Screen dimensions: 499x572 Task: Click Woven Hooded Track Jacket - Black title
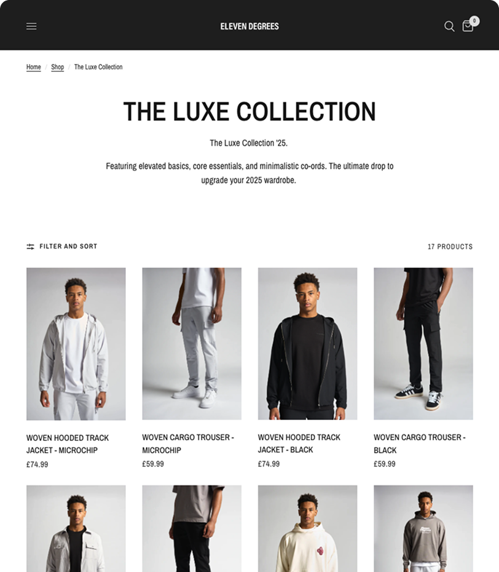click(299, 443)
